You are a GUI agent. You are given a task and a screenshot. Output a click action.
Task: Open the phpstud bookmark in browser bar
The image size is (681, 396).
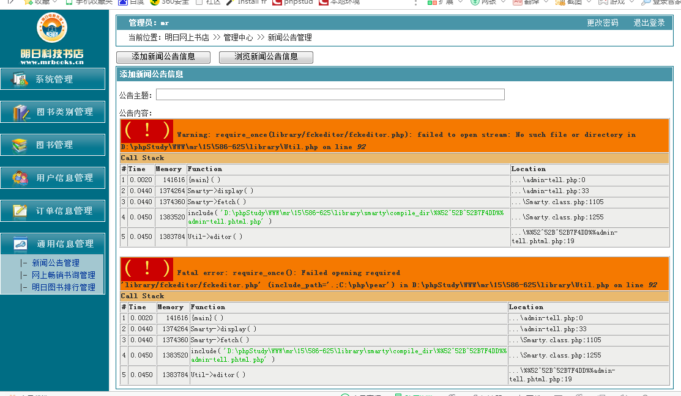292,2
